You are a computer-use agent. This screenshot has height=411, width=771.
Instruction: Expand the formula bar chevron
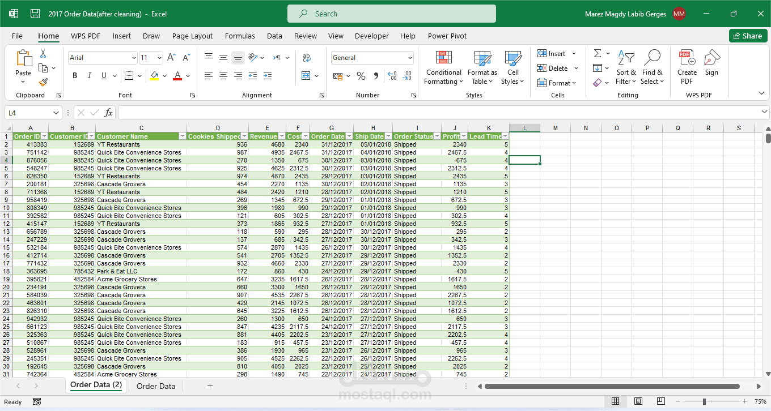coord(765,113)
